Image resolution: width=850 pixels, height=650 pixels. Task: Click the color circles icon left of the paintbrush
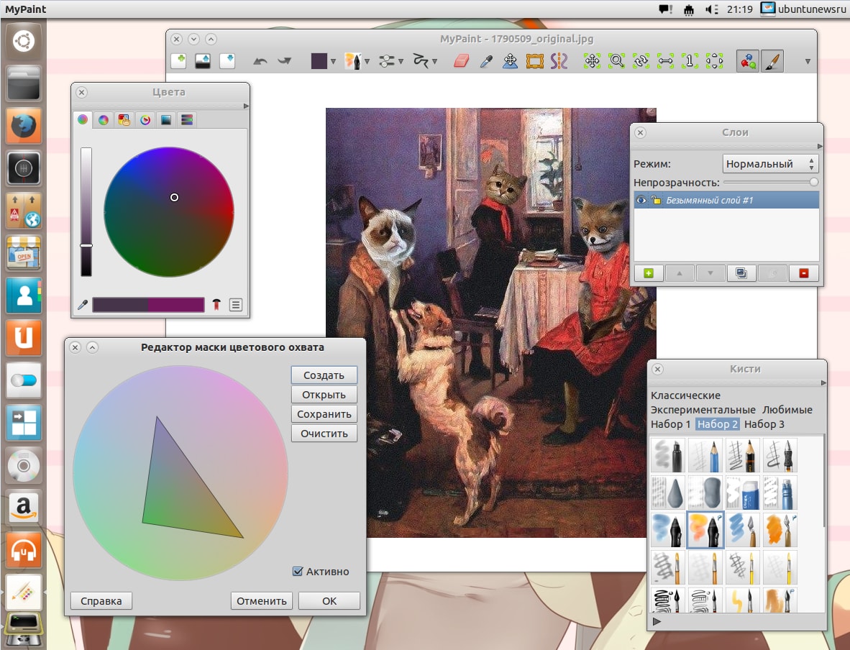tap(748, 61)
